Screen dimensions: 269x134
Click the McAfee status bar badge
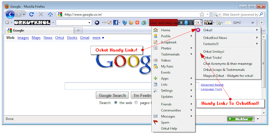point(241,119)
